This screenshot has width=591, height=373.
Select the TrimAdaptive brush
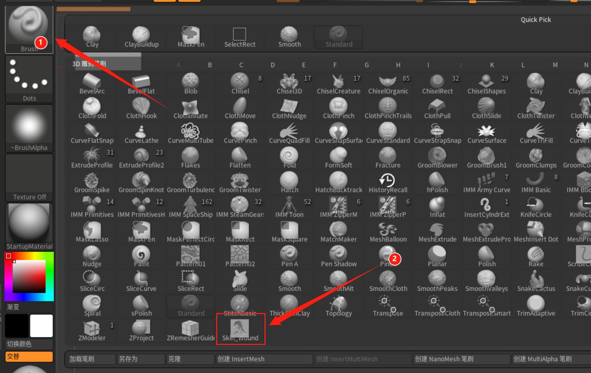click(x=536, y=306)
